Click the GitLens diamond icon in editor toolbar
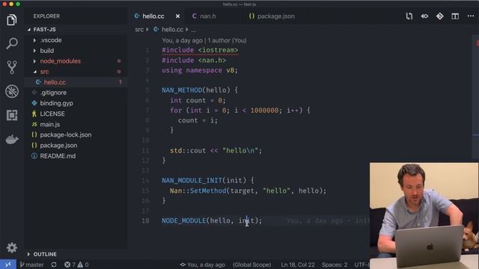The width and height of the screenshot is (479, 269). coord(439,16)
